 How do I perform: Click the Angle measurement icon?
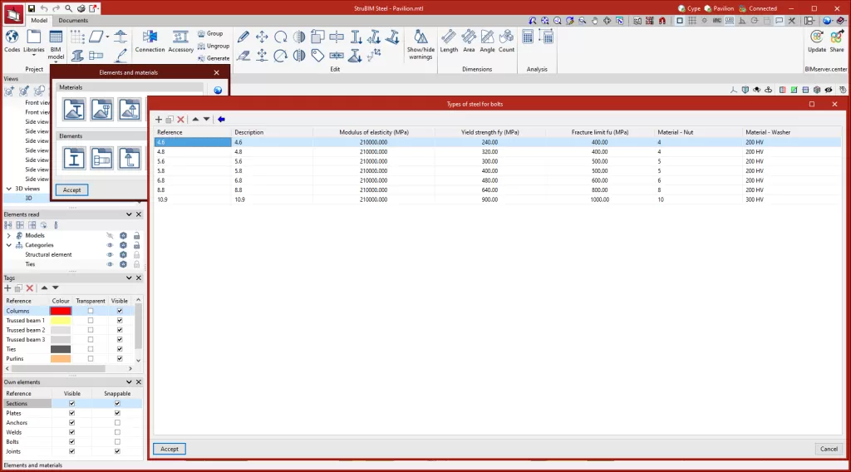(x=487, y=38)
